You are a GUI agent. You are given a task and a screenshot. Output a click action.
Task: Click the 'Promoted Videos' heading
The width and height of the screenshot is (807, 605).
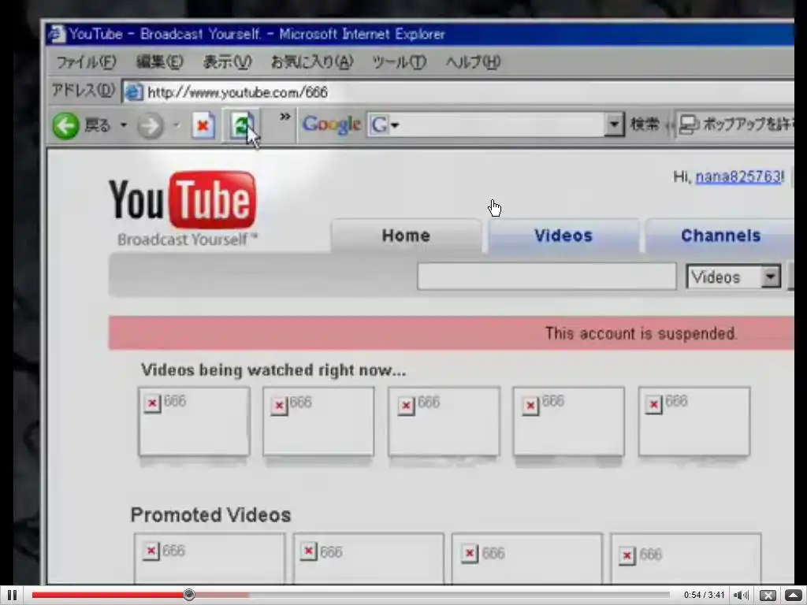pyautogui.click(x=210, y=515)
